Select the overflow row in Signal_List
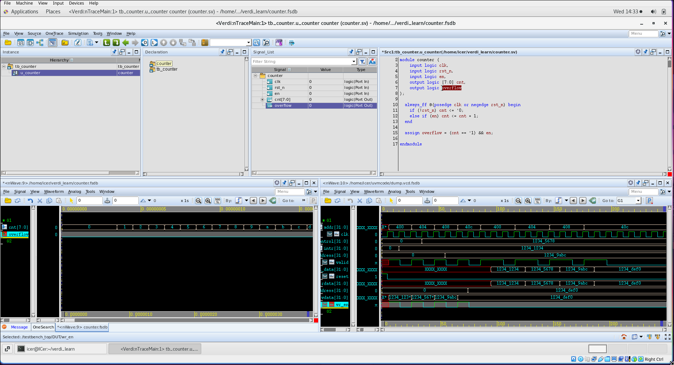Image resolution: width=674 pixels, height=365 pixels. (x=314, y=105)
